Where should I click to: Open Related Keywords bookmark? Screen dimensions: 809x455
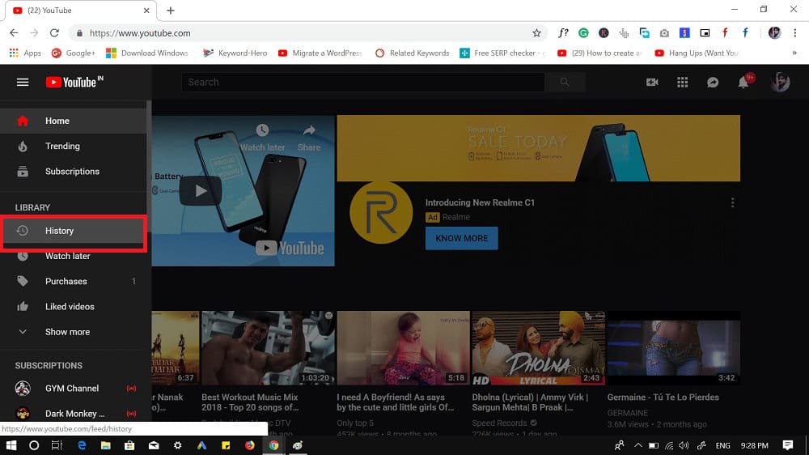point(413,53)
